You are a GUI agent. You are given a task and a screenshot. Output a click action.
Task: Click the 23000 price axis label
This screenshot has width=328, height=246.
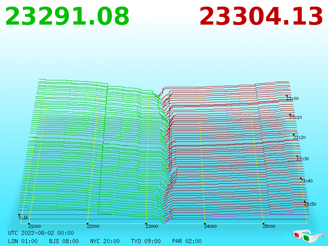coord(152,226)
